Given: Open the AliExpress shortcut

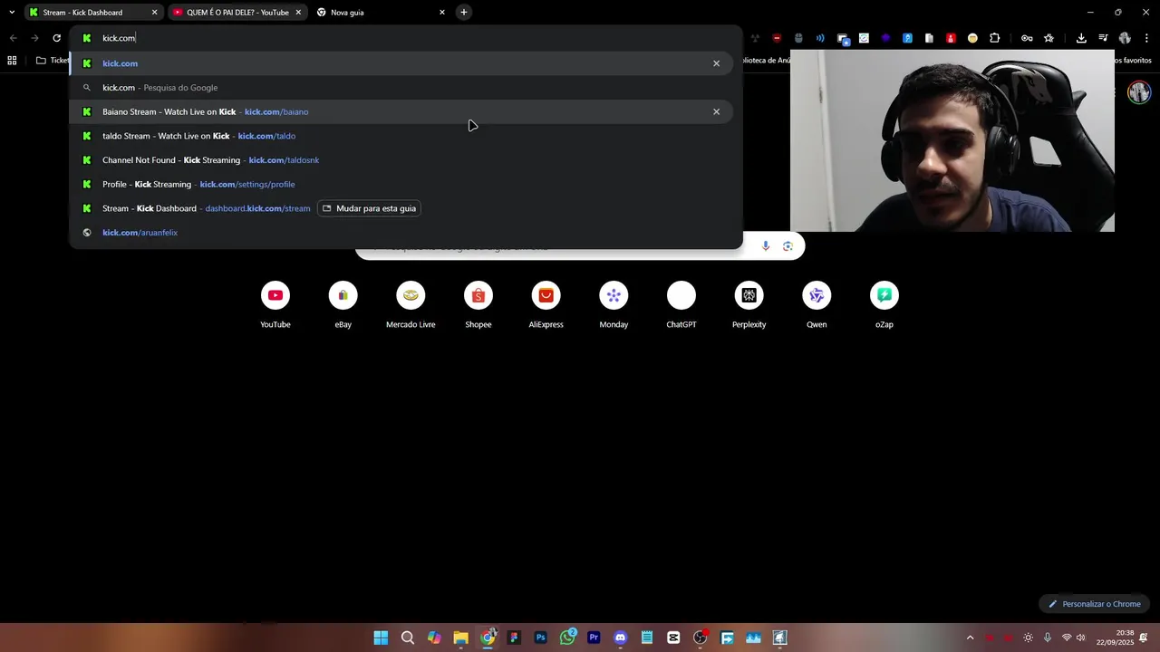Looking at the screenshot, I should click(x=546, y=305).
